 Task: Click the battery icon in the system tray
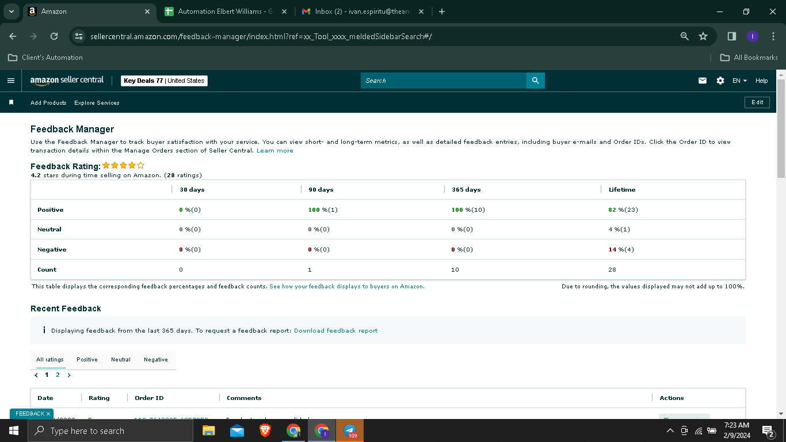pyautogui.click(x=712, y=430)
